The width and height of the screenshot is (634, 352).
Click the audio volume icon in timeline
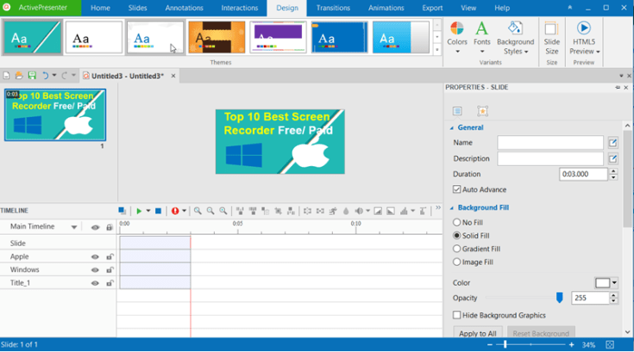click(x=359, y=211)
